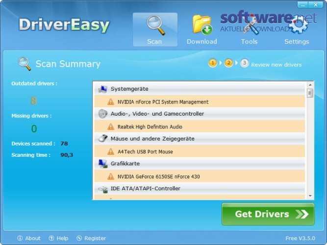Close the DriverEasy window

tap(316, 5)
